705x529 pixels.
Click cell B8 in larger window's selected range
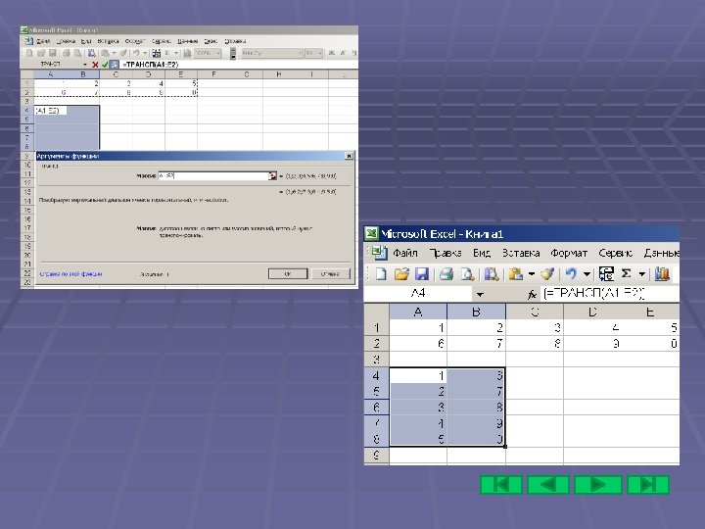476,439
